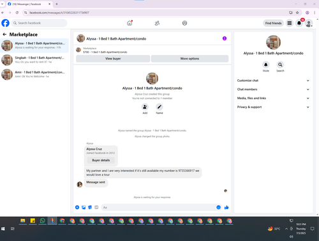Open WhatsApp from the taskbar
The height and width of the screenshot is (241, 319).
[42, 221]
